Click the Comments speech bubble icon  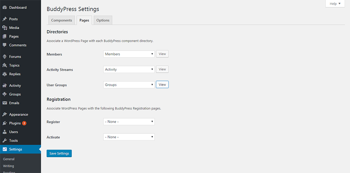(x=4, y=45)
